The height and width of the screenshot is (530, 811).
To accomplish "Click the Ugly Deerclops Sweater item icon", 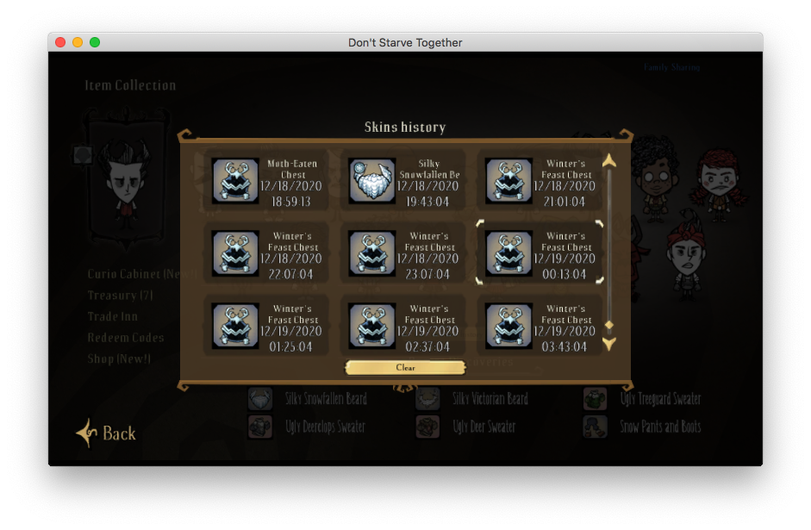I will point(260,427).
